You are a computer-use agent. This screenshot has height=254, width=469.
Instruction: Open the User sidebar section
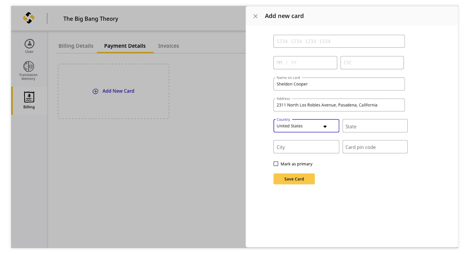tap(29, 46)
